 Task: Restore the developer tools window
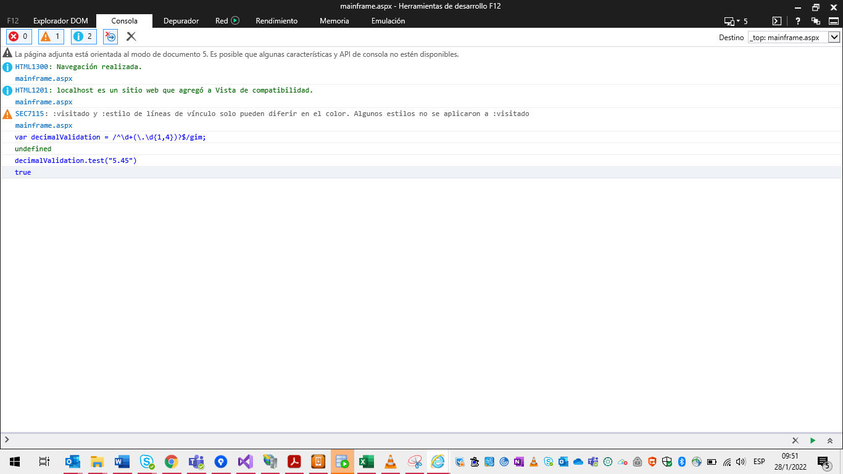pyautogui.click(x=815, y=7)
